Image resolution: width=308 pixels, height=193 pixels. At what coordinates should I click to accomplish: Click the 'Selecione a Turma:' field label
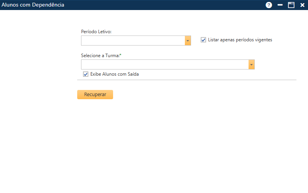tap(100, 56)
